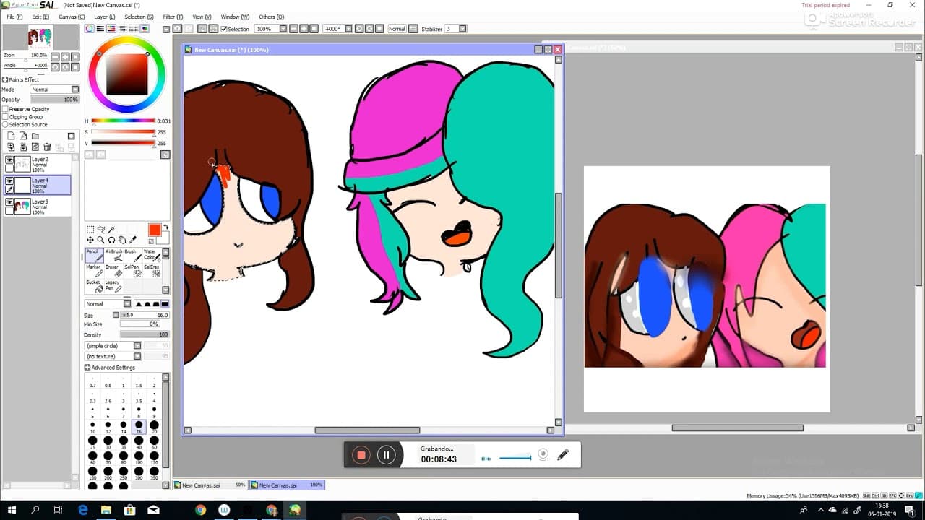Screen dimensions: 925x520
Task: Create a new normal layer
Action: click(x=11, y=136)
